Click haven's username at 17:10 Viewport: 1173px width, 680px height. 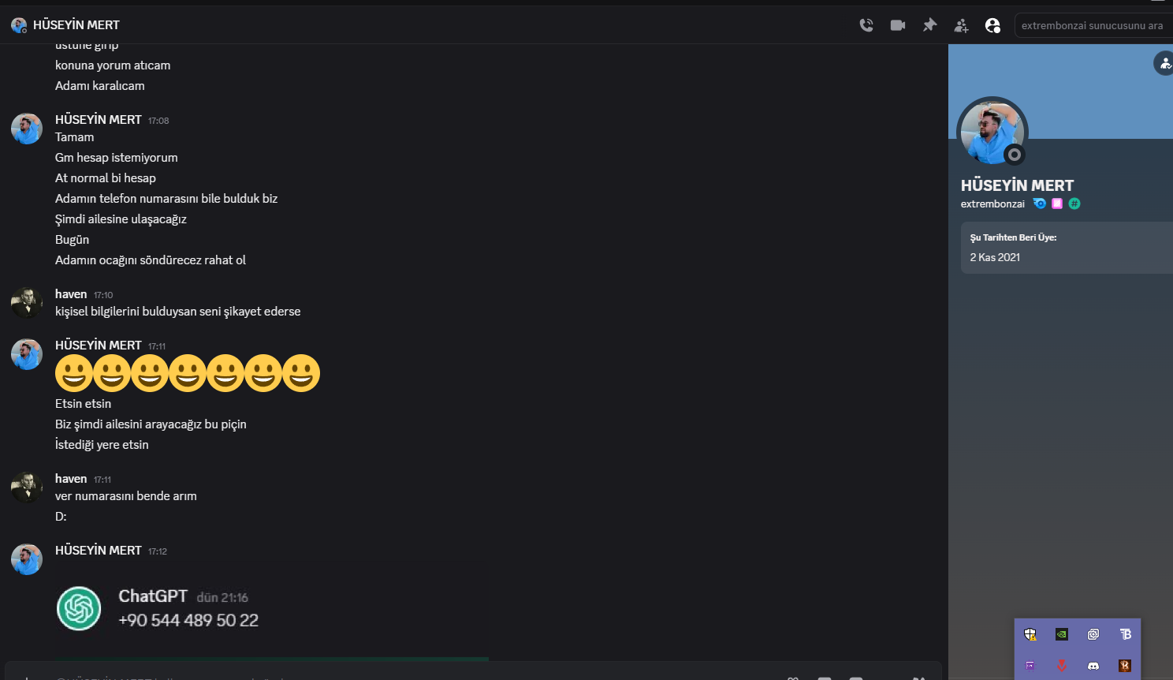71,294
